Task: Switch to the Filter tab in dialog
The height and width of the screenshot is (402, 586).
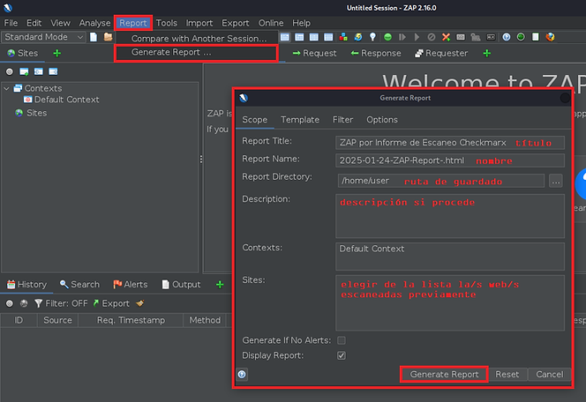Action: (342, 120)
